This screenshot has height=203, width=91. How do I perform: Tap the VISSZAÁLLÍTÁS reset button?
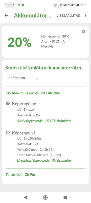[x=68, y=15]
